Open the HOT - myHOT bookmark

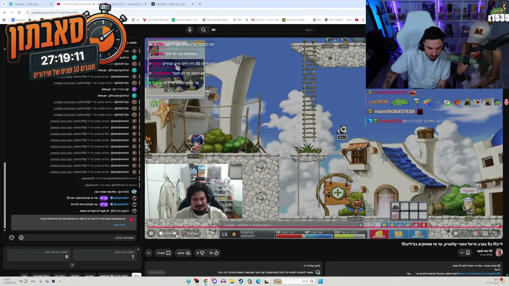coord(338,20)
